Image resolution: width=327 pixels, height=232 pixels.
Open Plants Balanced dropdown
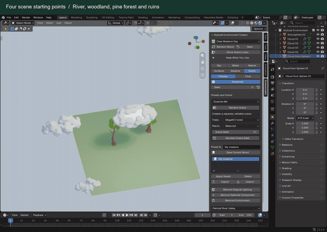pyautogui.click(x=242, y=126)
